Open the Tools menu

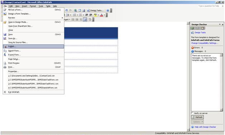point(41,6)
